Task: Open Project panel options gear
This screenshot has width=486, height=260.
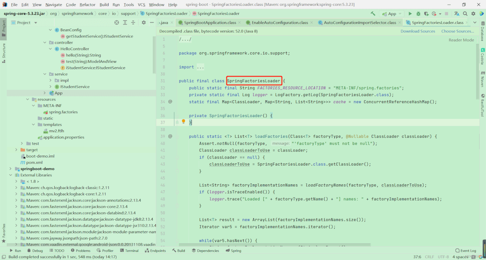Action: click(144, 22)
